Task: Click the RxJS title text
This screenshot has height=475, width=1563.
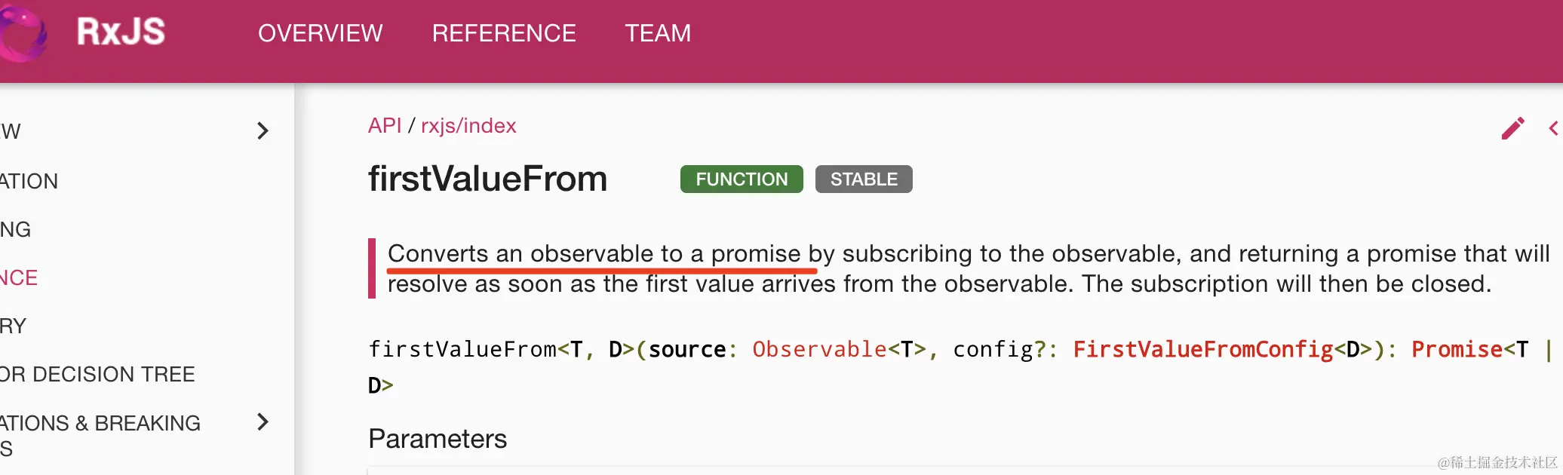Action: pos(121,32)
